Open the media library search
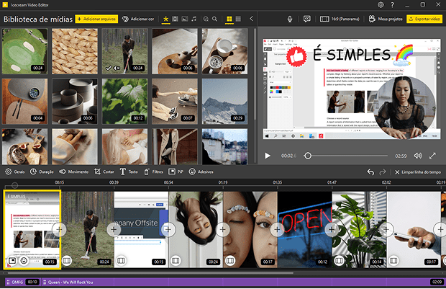 coord(215,19)
